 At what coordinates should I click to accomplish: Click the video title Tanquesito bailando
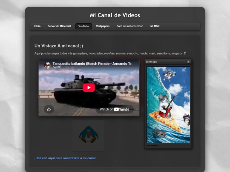coord(92,64)
